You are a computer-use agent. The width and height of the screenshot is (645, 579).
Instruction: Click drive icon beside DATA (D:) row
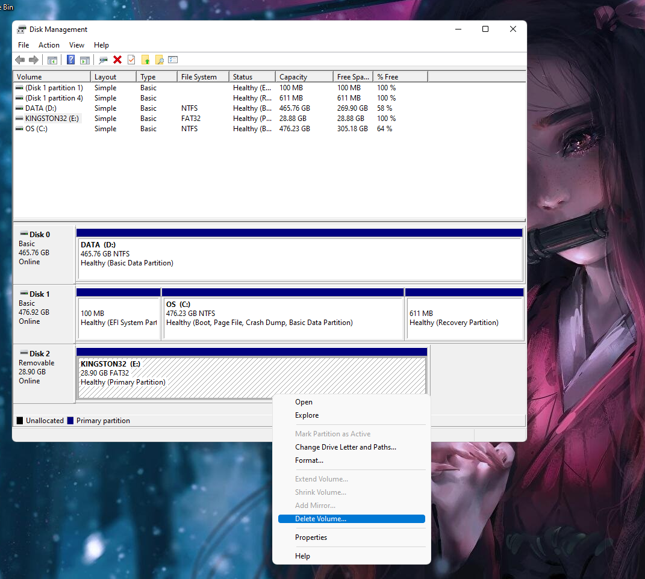(19, 108)
